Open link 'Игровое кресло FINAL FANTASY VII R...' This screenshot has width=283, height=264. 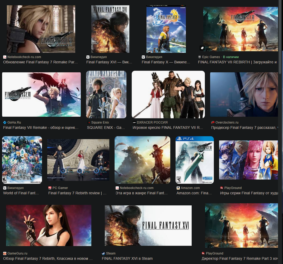[168, 128]
